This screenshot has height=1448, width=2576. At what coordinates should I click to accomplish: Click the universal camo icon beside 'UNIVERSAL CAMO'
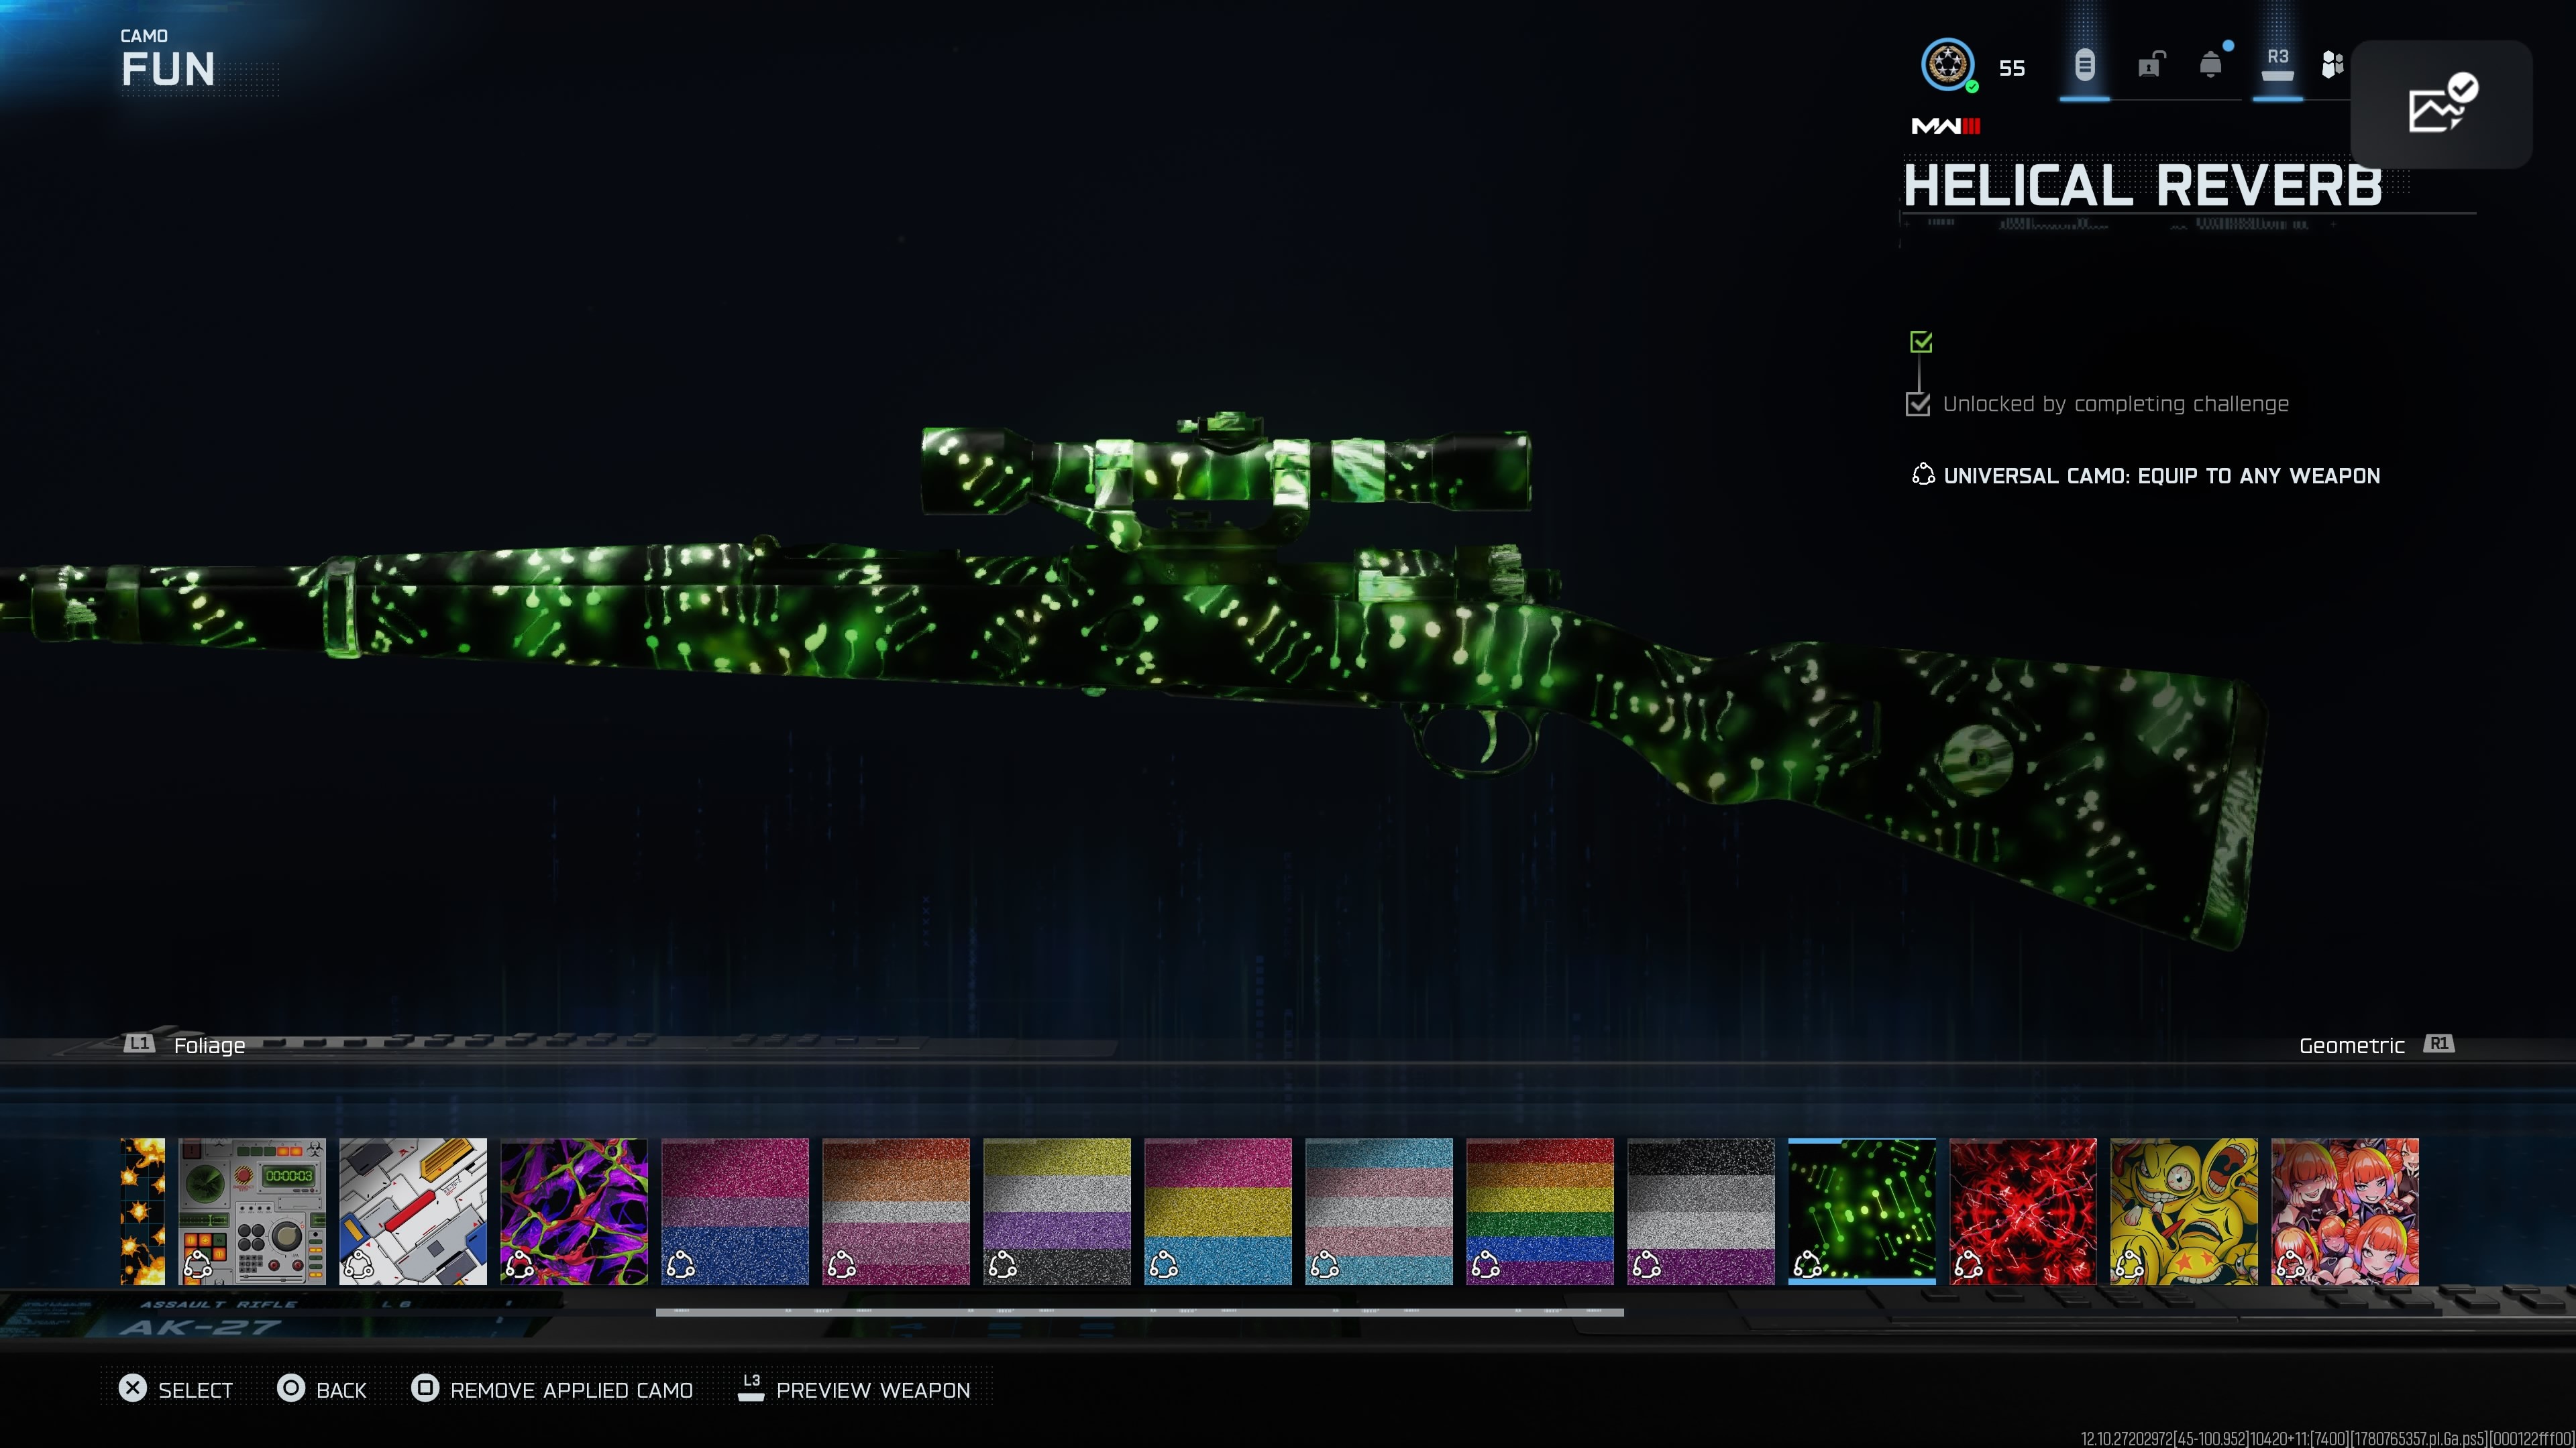coord(1922,475)
